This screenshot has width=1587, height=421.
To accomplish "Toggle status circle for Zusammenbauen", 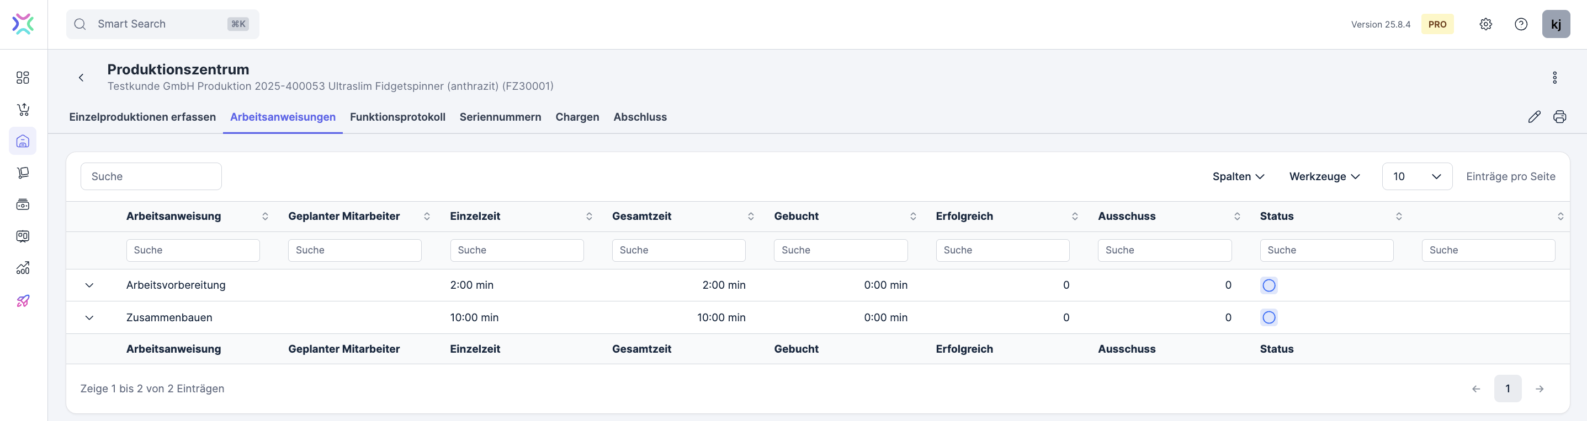I will click(x=1268, y=318).
